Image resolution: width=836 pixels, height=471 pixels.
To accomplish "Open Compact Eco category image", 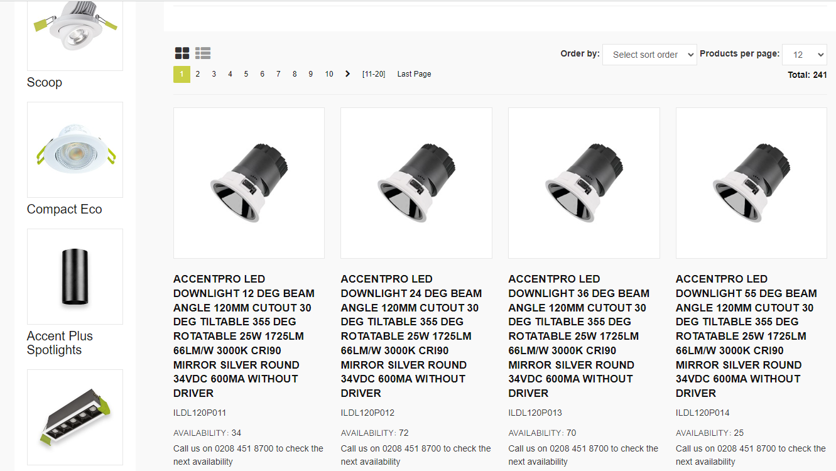I will 75,149.
